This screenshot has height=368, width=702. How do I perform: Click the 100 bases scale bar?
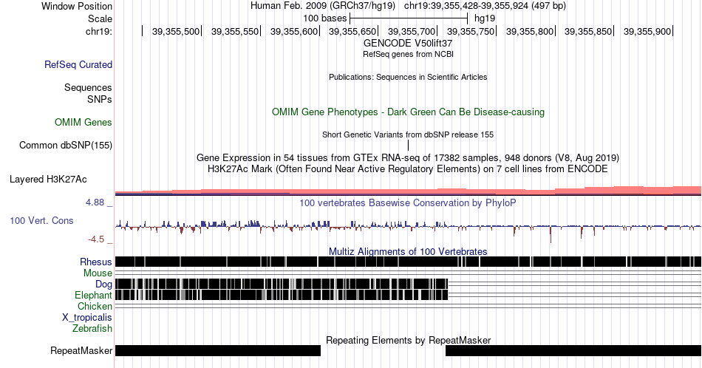pyautogui.click(x=409, y=18)
